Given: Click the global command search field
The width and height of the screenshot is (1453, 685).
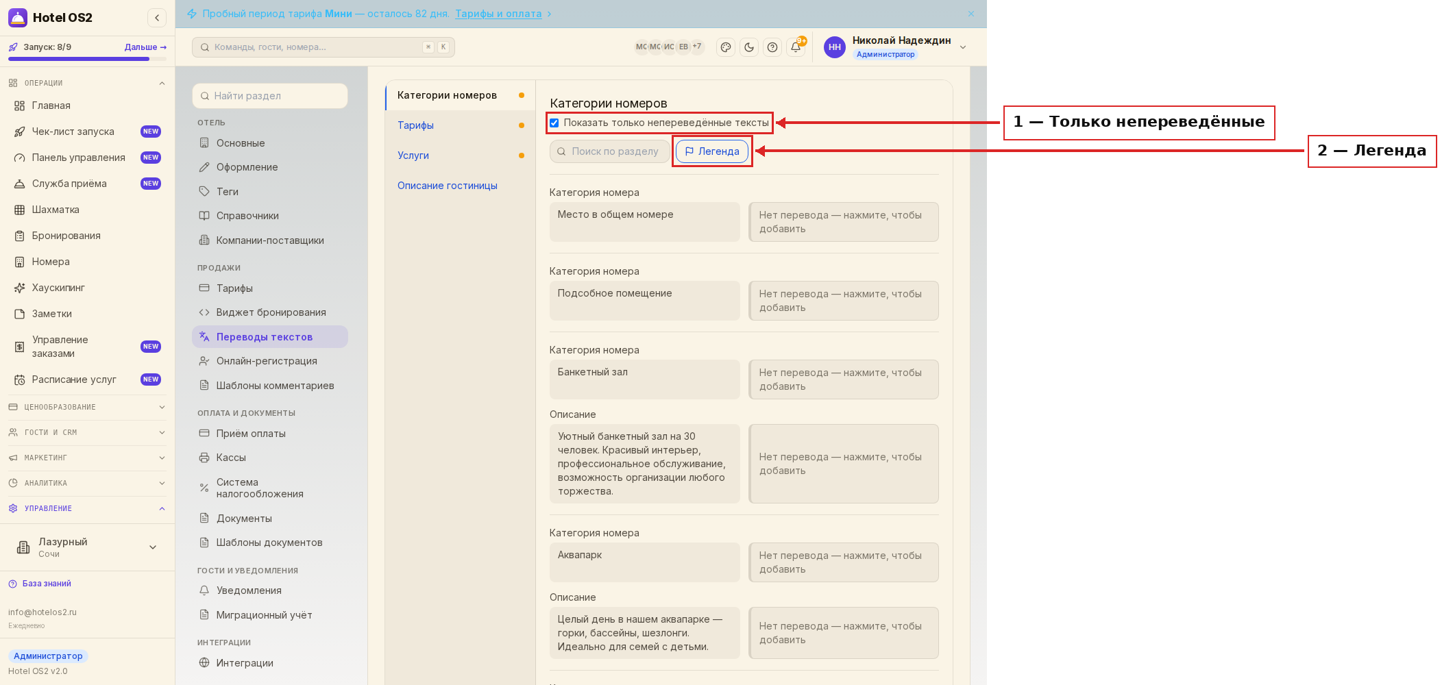Looking at the screenshot, I should click(x=323, y=47).
